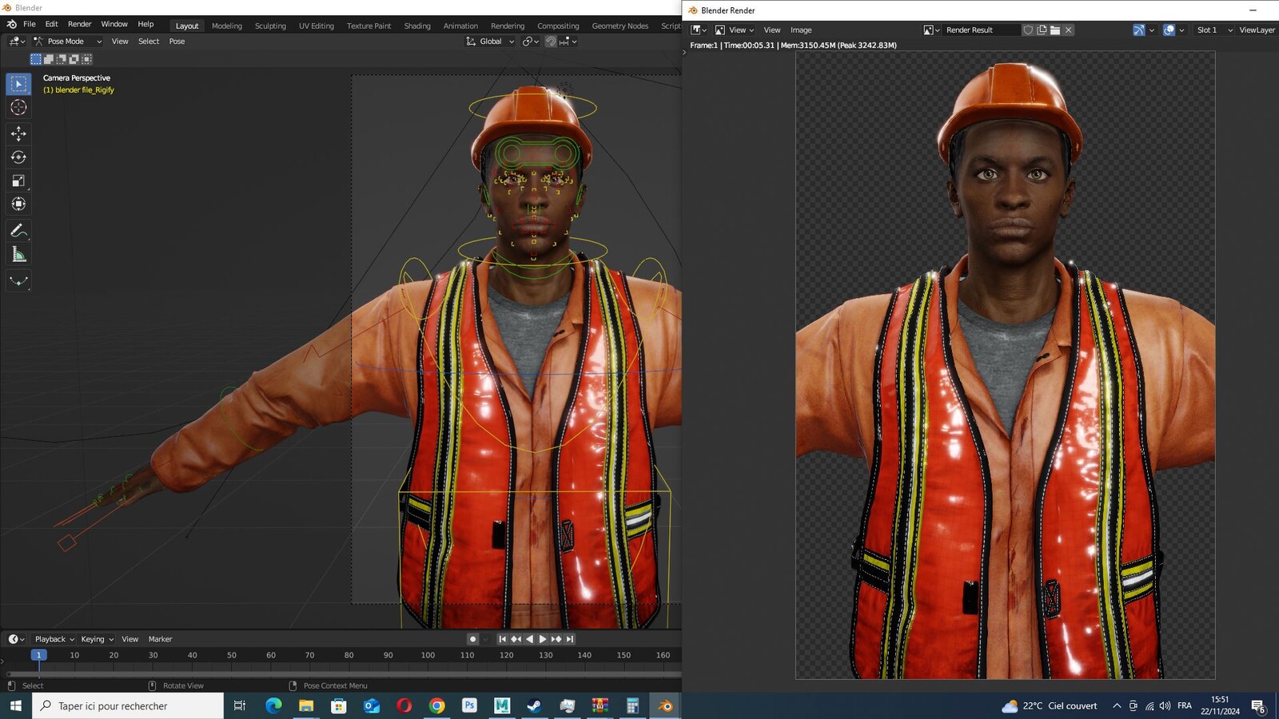Open Photoshop from the taskbar

[x=469, y=706]
